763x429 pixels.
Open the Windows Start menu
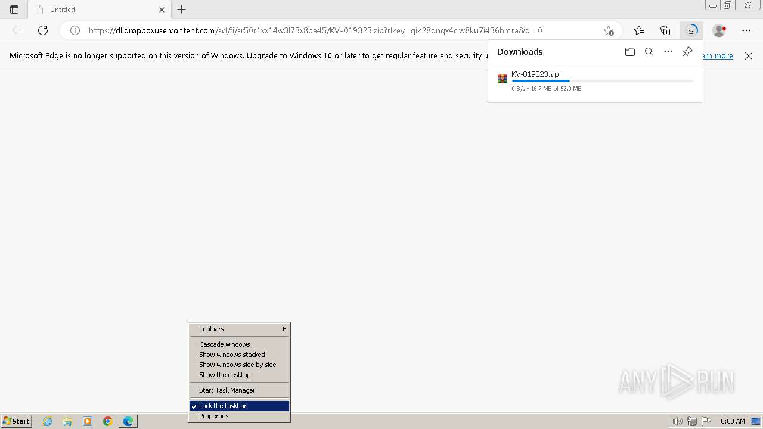[17, 421]
